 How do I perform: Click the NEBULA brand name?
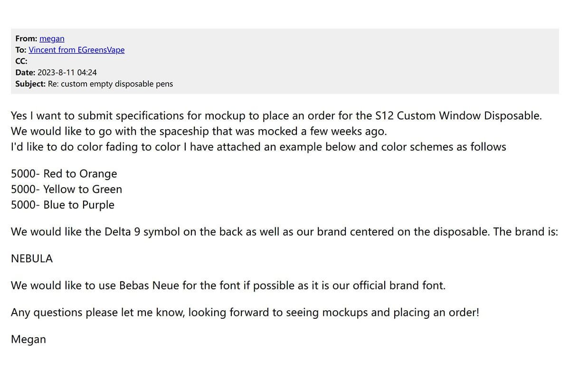point(32,259)
